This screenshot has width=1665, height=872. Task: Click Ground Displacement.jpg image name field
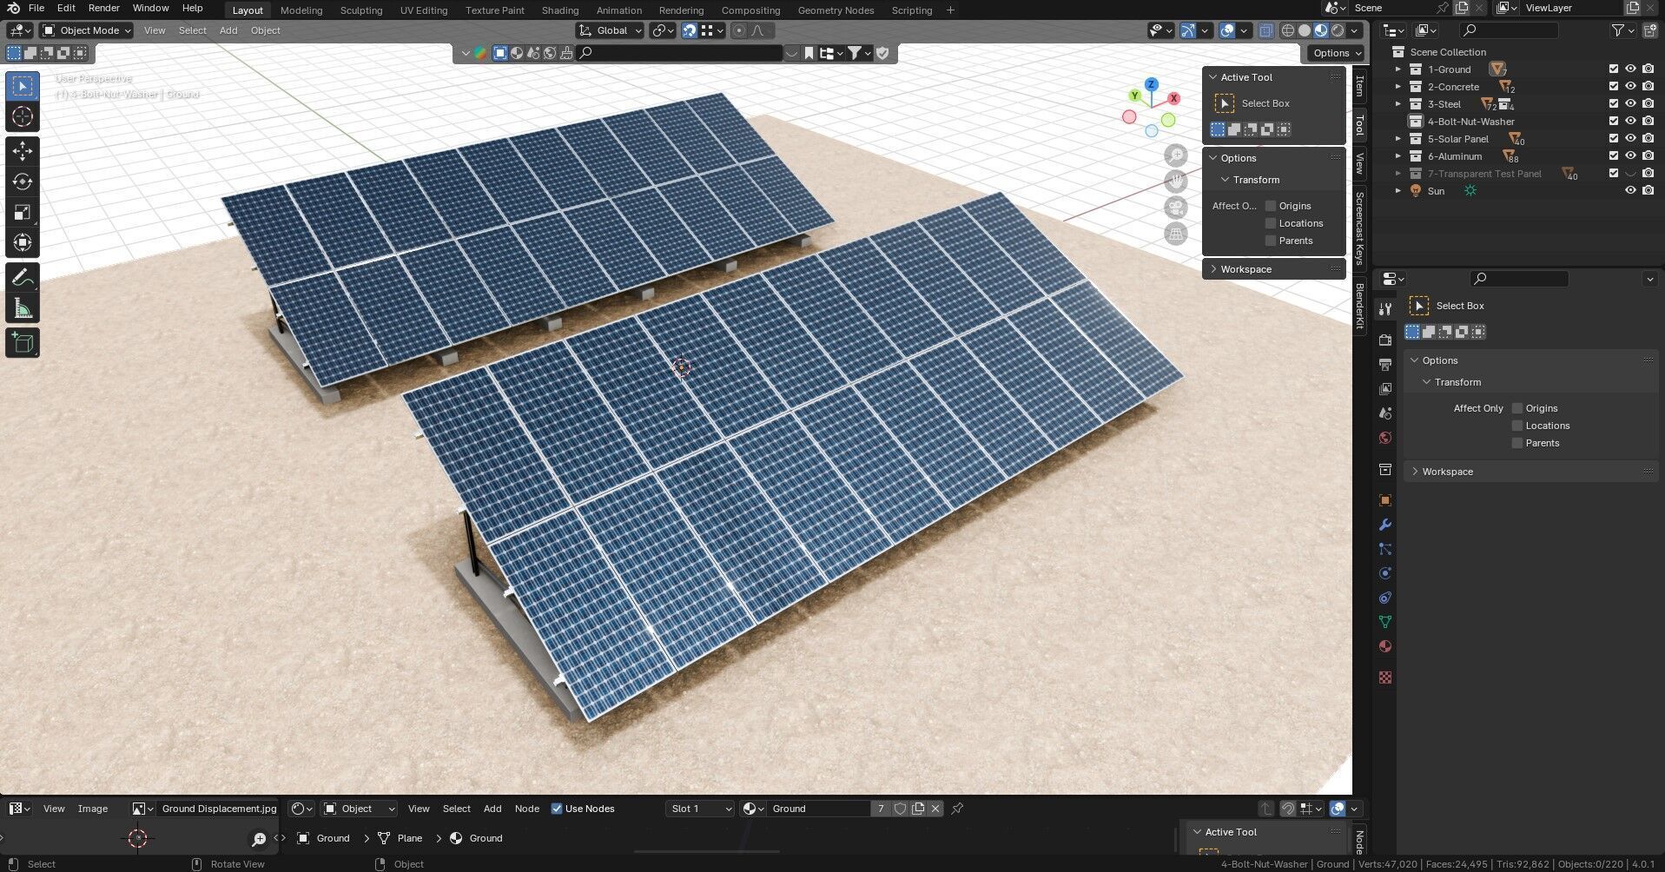pos(219,809)
